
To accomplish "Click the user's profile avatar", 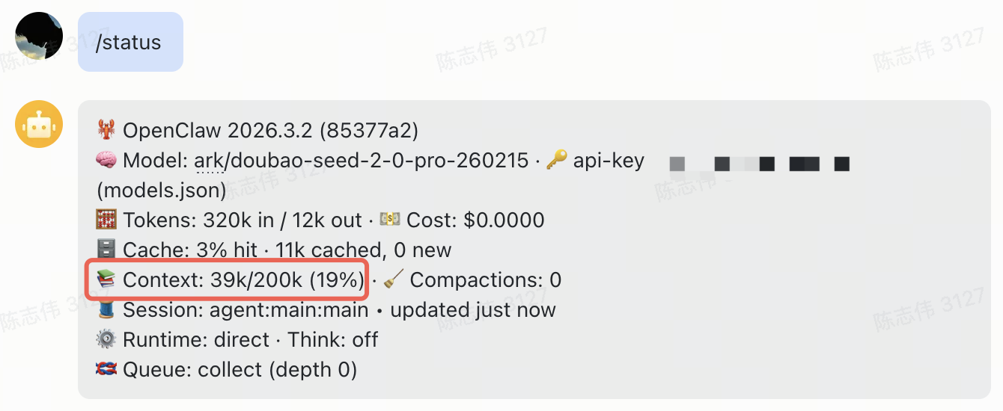I will (39, 36).
